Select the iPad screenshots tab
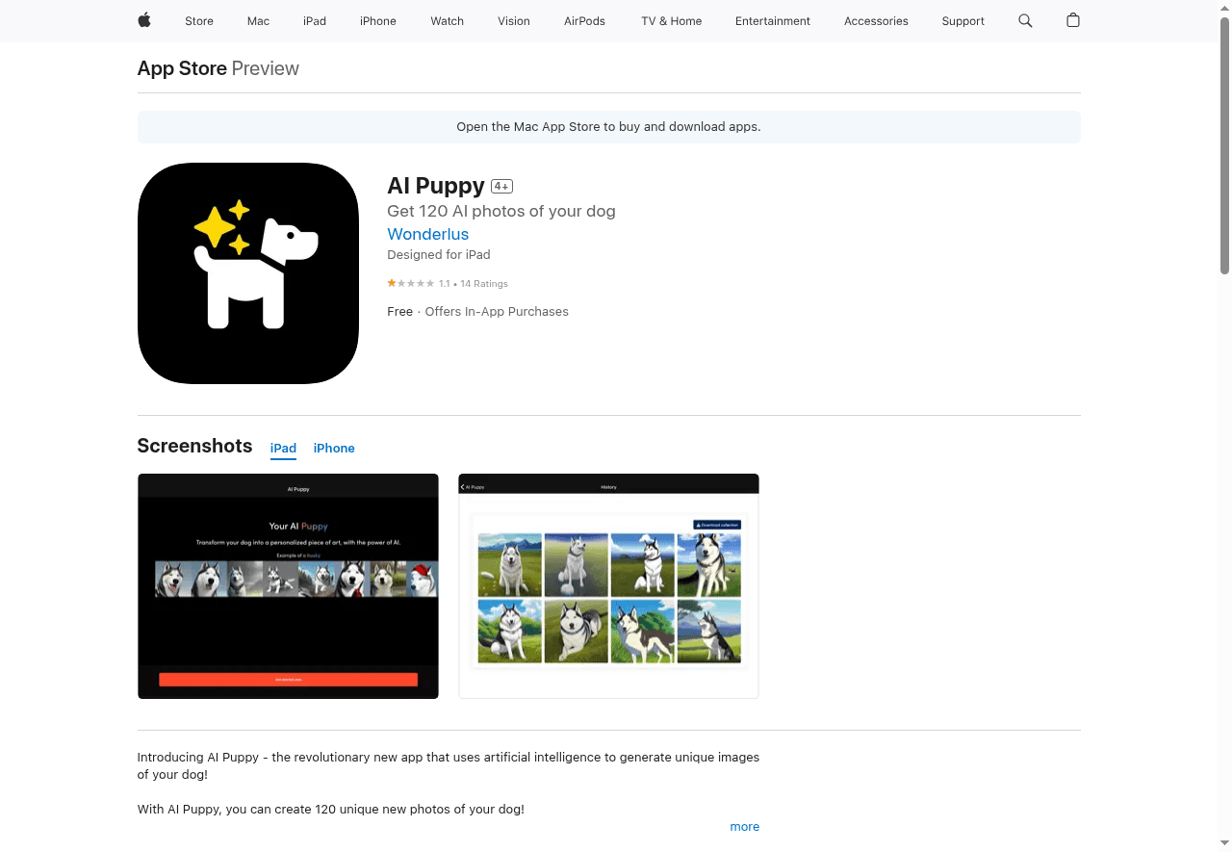Image resolution: width=1232 pixels, height=852 pixels. tap(283, 448)
